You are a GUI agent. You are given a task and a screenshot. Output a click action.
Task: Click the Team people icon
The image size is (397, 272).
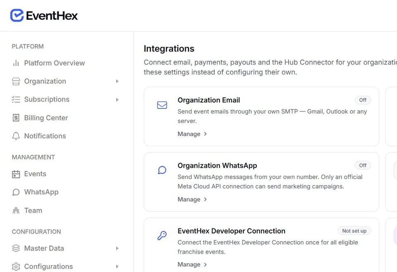16,210
